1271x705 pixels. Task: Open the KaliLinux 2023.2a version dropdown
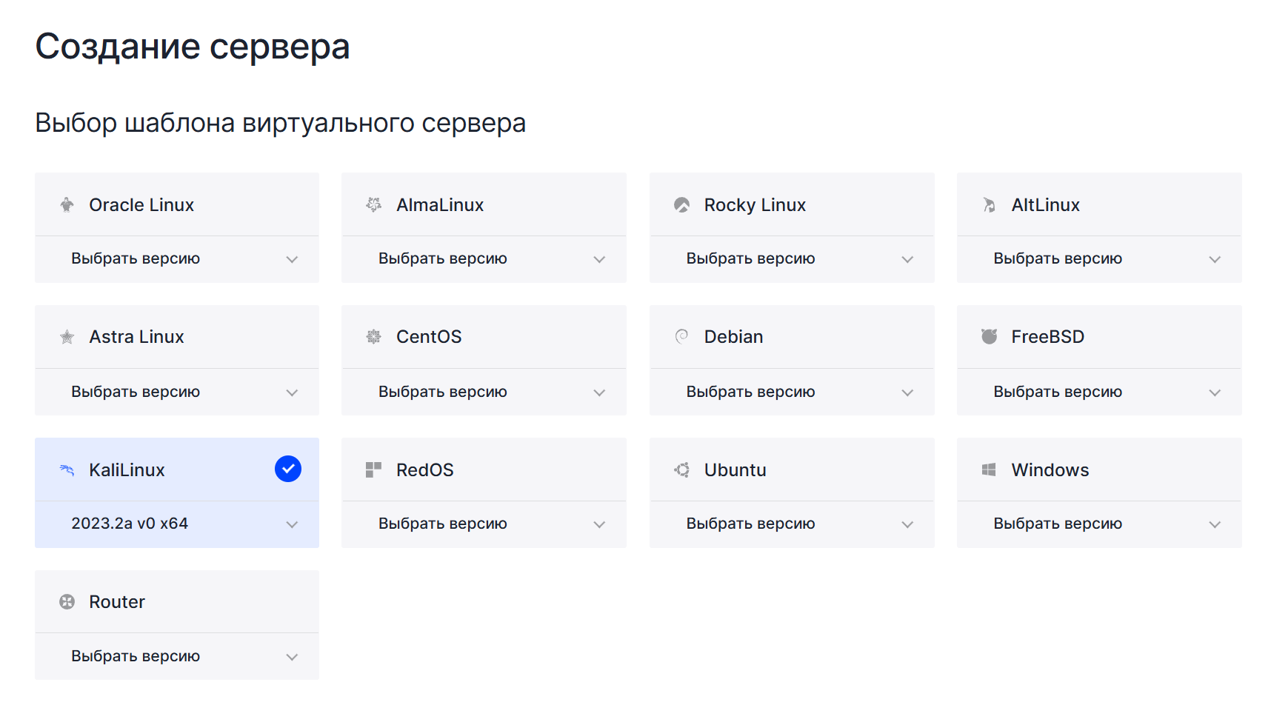[177, 524]
